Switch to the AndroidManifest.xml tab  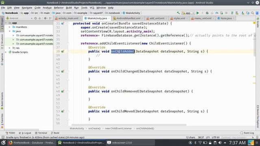tap(127, 18)
